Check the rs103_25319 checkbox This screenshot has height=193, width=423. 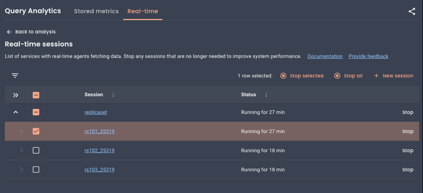pyautogui.click(x=36, y=170)
